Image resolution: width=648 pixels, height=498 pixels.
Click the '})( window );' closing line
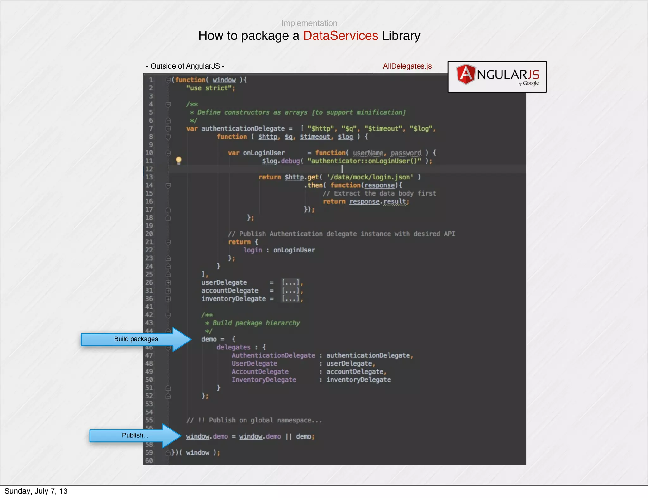pyautogui.click(x=196, y=453)
